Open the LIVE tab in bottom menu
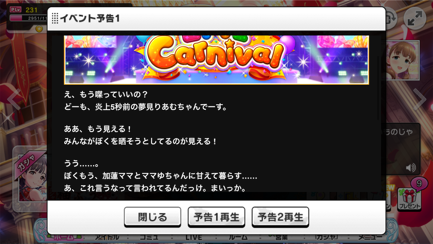This screenshot has height=244, width=433. point(194,237)
